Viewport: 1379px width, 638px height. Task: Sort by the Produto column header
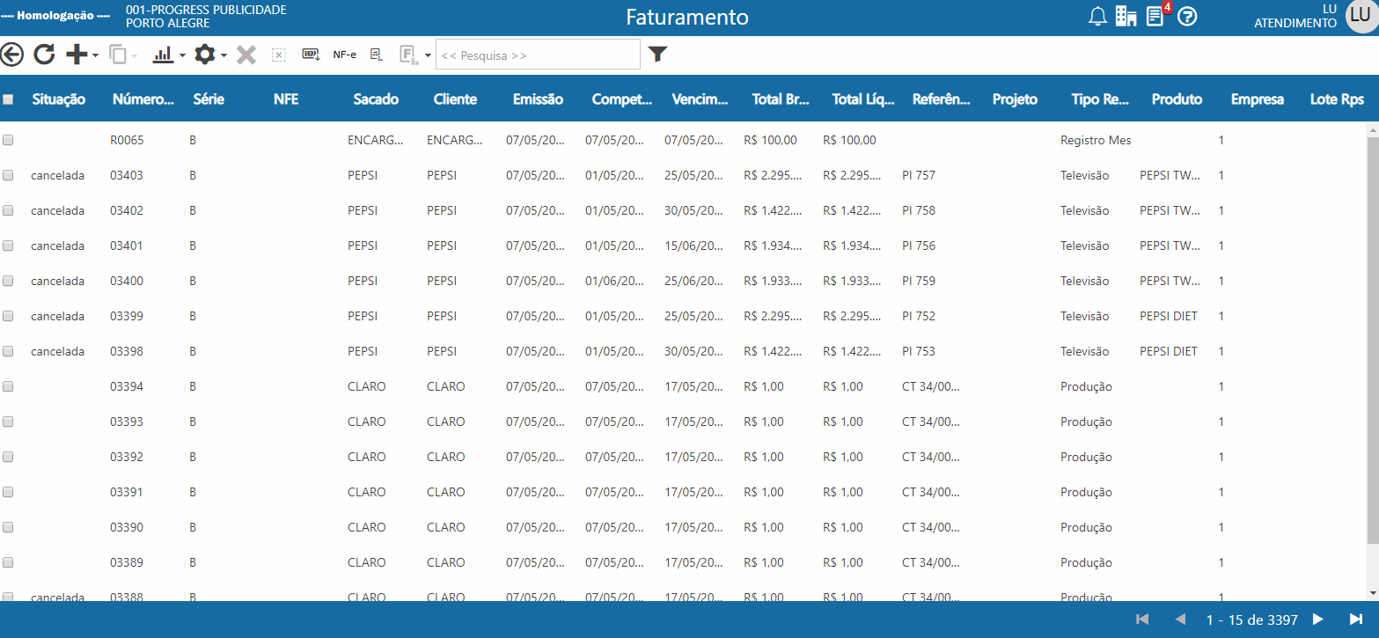coord(1177,99)
